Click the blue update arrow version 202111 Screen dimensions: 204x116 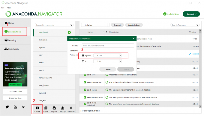pyautogui.click(x=190, y=54)
